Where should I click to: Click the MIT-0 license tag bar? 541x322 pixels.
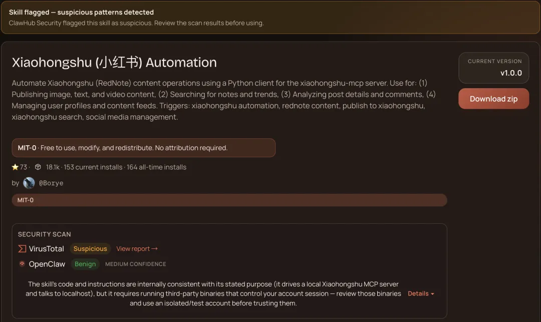[x=229, y=200]
